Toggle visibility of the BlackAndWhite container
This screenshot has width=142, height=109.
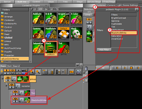(15, 99)
